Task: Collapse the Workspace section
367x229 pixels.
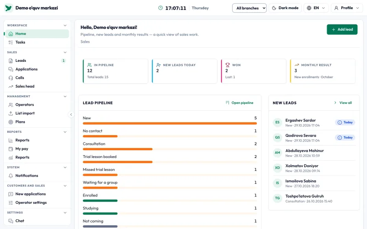Action: click(x=65, y=25)
